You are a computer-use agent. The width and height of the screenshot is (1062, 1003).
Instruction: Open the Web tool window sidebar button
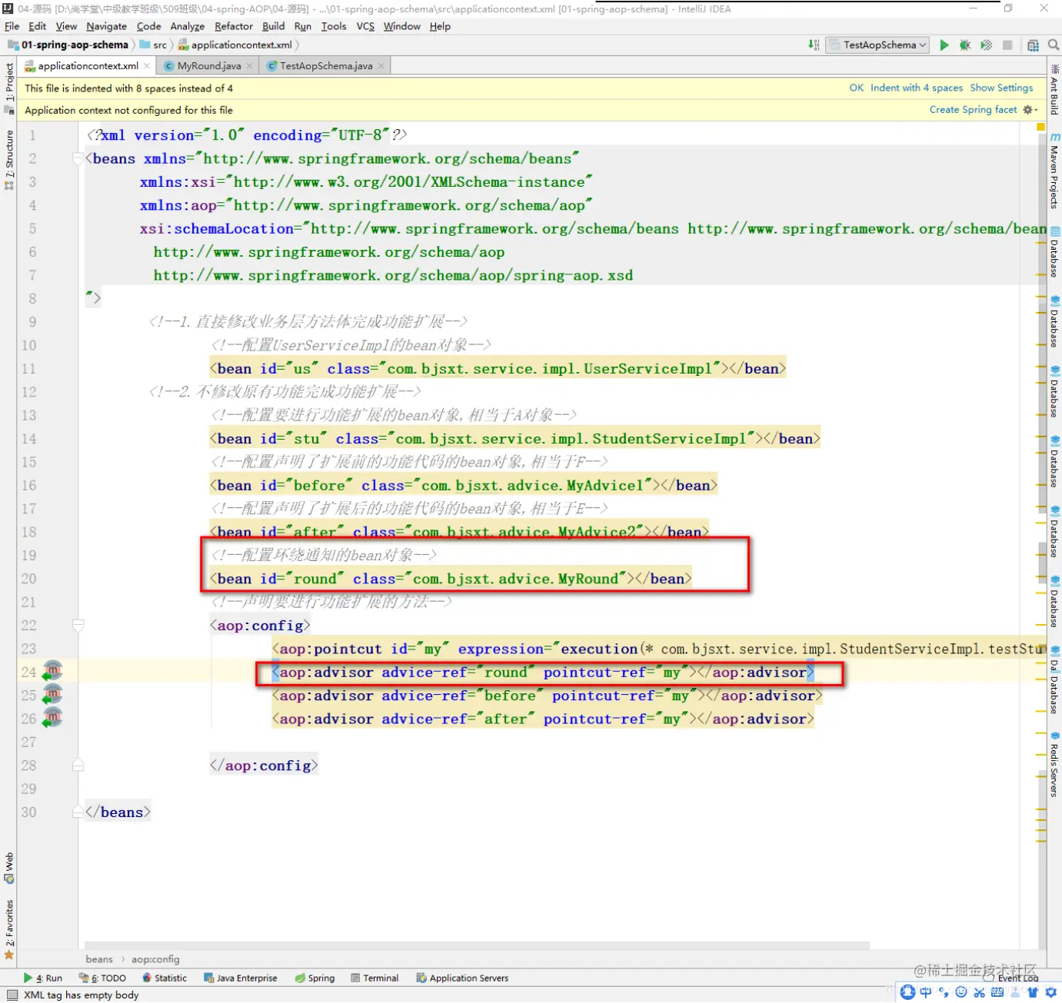point(9,868)
